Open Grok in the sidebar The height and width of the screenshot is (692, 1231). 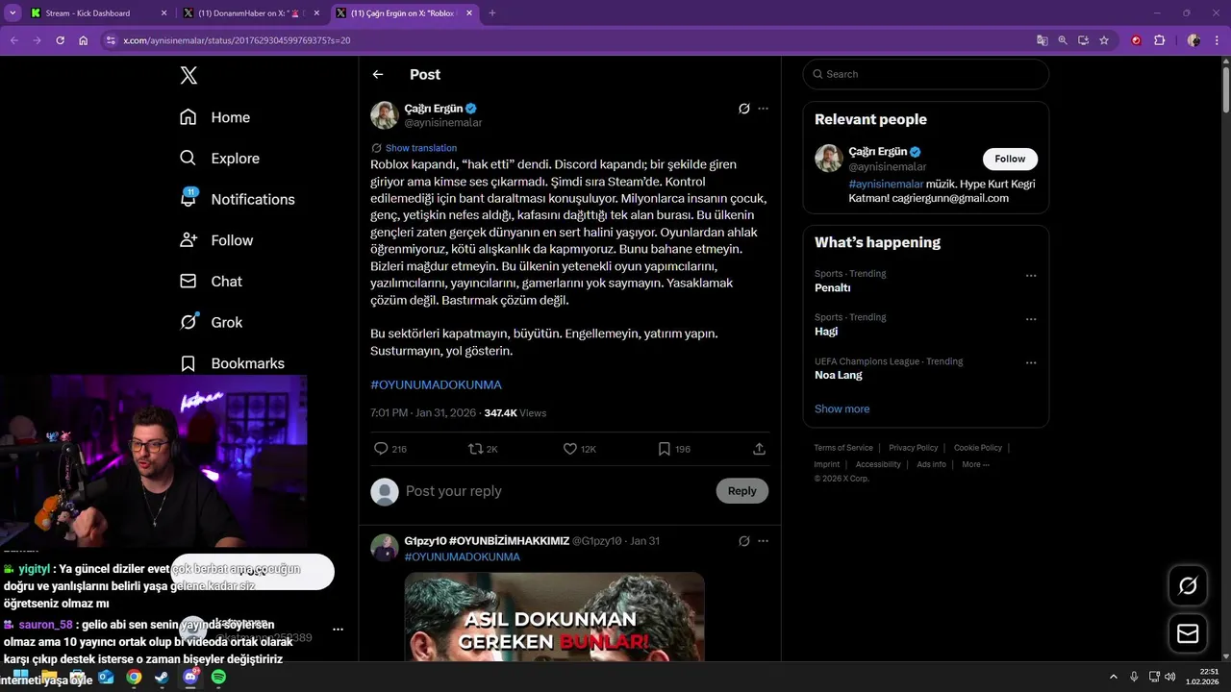(x=212, y=322)
